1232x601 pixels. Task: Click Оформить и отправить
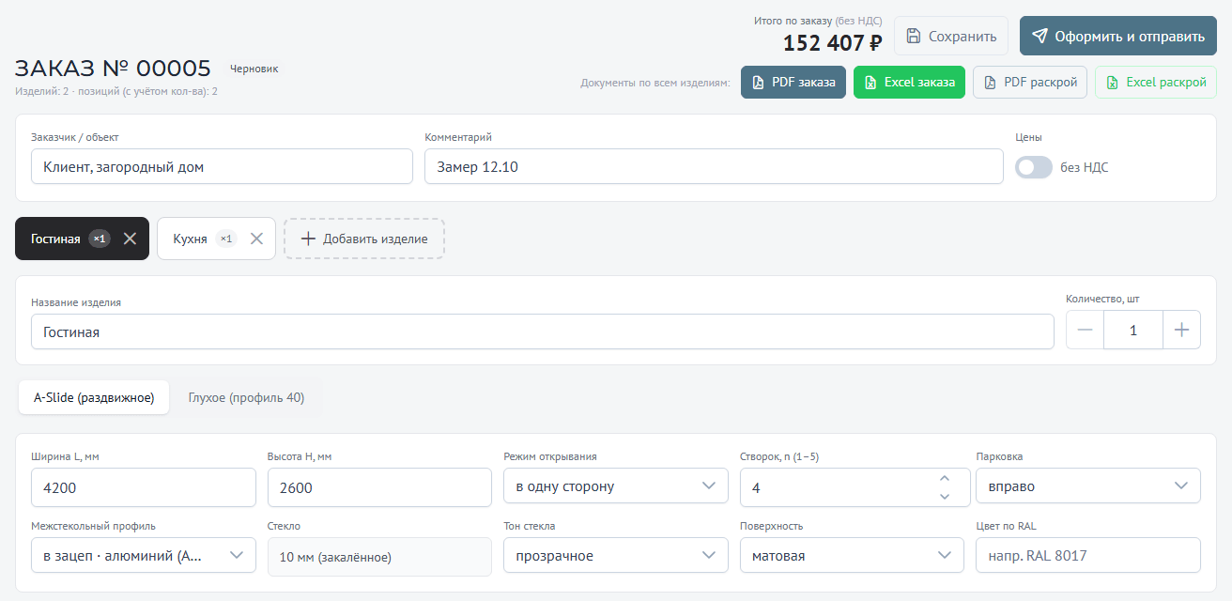pyautogui.click(x=1118, y=37)
